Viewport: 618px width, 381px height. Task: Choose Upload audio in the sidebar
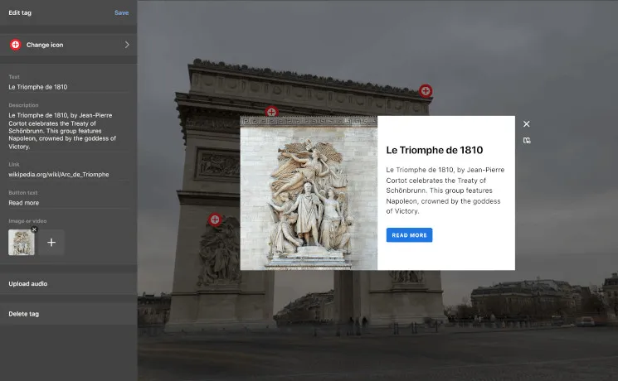[x=28, y=284]
